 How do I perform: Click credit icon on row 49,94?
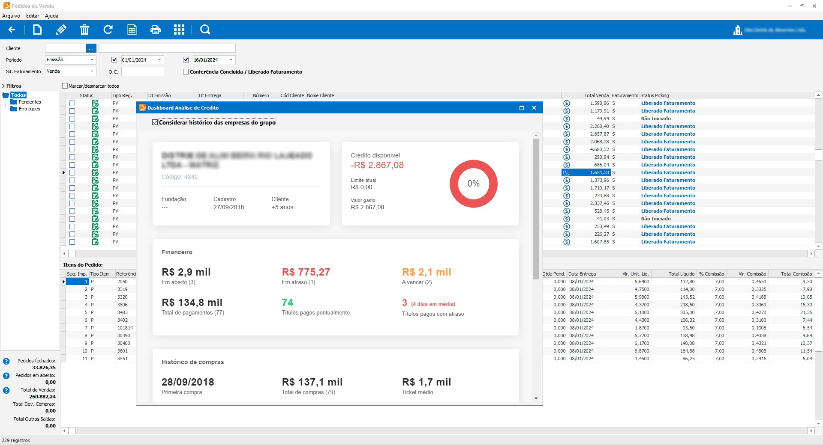567,119
